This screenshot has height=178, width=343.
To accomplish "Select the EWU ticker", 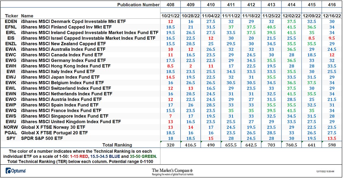I will pos(11,122).
